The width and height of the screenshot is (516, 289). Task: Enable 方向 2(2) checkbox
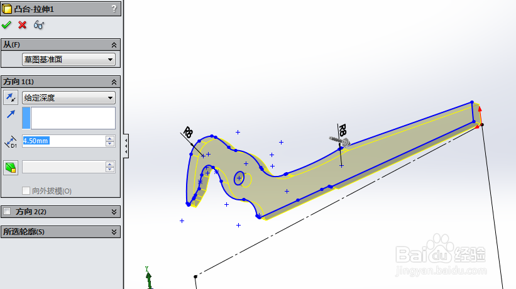pos(7,211)
